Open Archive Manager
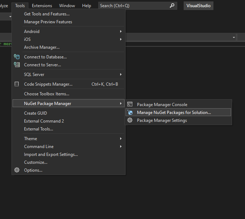Screen dimensions: 245x219 (x=69, y=47)
